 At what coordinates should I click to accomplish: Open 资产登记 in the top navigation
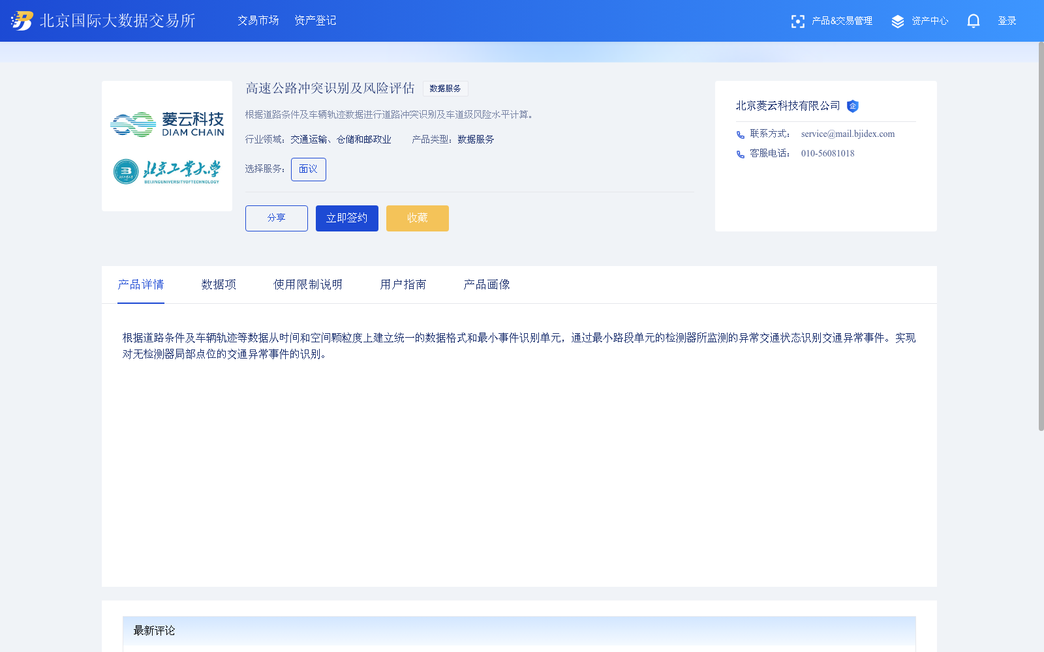315,21
